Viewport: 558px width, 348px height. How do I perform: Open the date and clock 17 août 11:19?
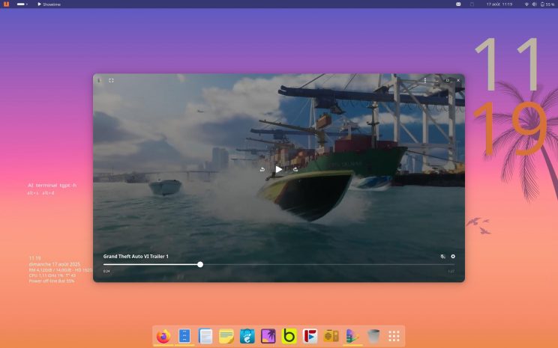[499, 4]
